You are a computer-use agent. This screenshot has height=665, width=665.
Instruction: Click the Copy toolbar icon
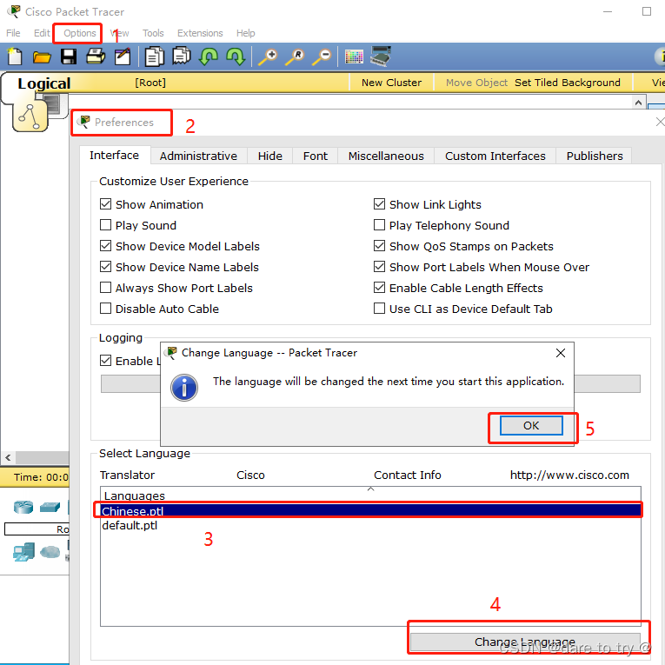point(155,57)
